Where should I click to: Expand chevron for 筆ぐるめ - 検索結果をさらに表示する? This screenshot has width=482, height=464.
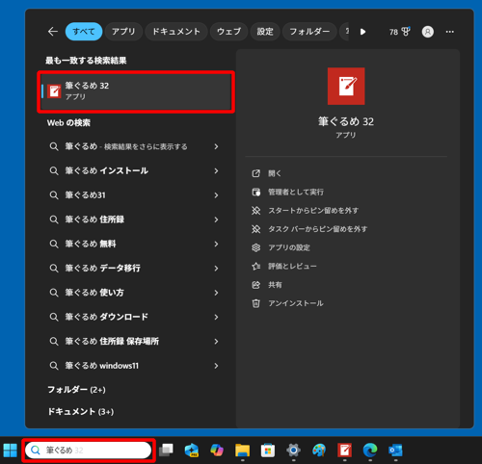coord(216,146)
